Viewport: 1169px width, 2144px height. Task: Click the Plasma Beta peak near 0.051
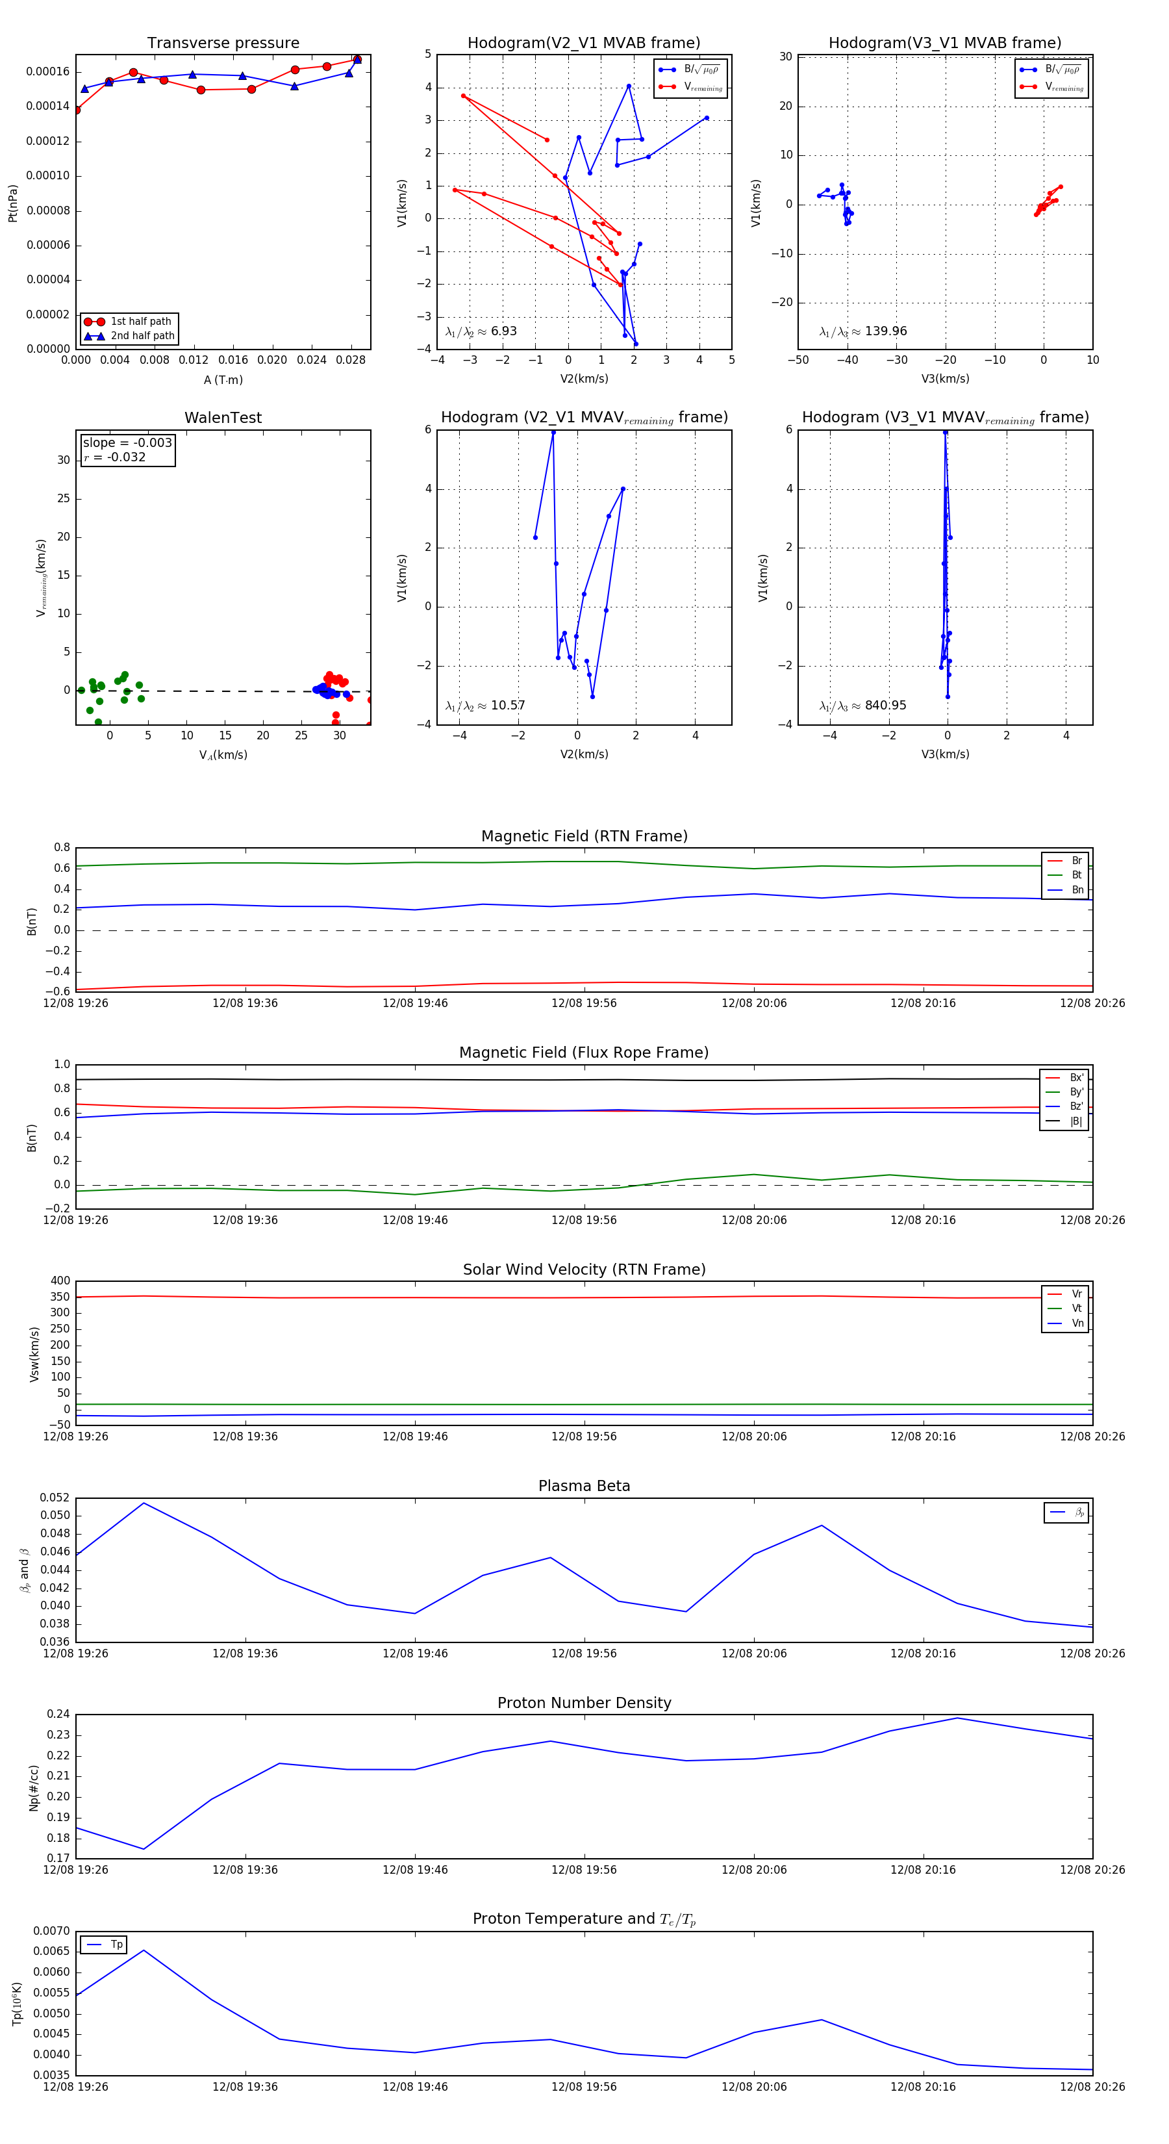pyautogui.click(x=144, y=1503)
